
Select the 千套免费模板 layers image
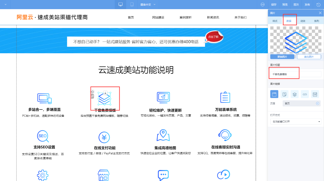click(x=104, y=99)
